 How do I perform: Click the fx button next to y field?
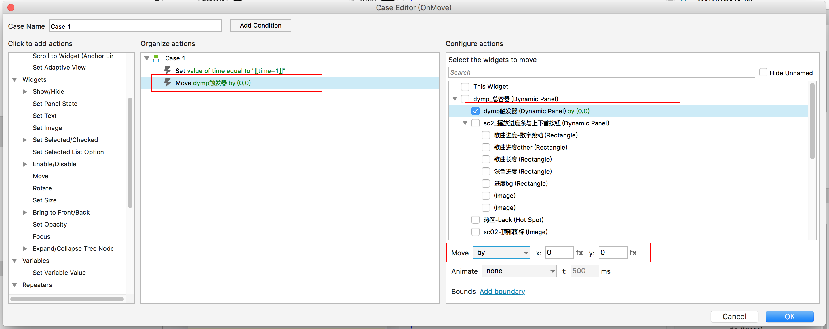click(x=633, y=253)
